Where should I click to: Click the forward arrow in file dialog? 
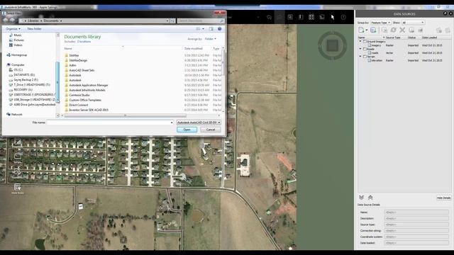(x=12, y=21)
